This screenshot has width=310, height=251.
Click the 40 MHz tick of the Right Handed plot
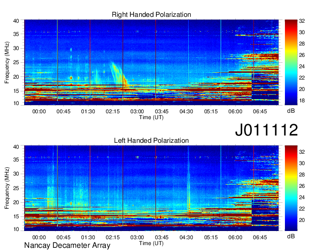coord(16,21)
